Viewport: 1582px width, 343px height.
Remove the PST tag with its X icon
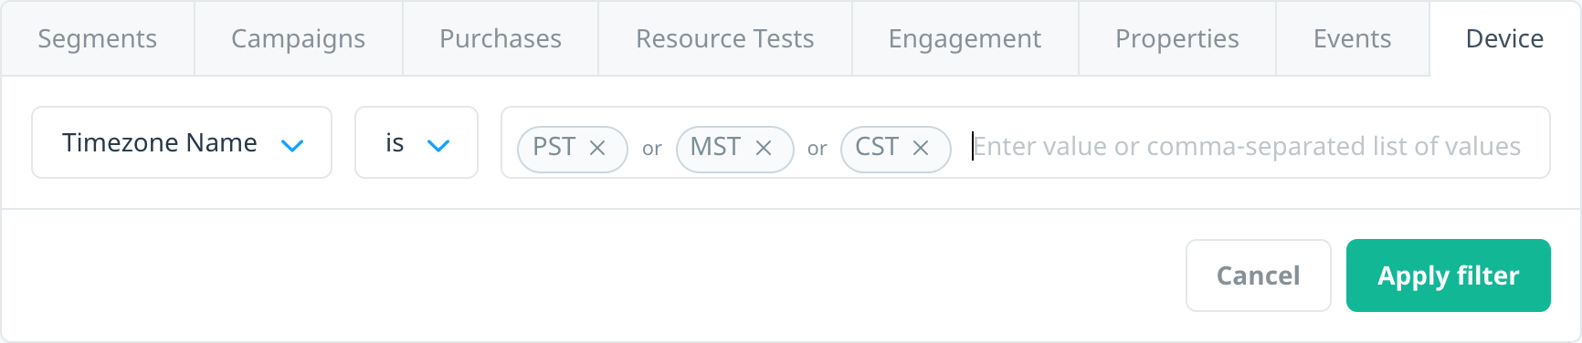coord(597,148)
